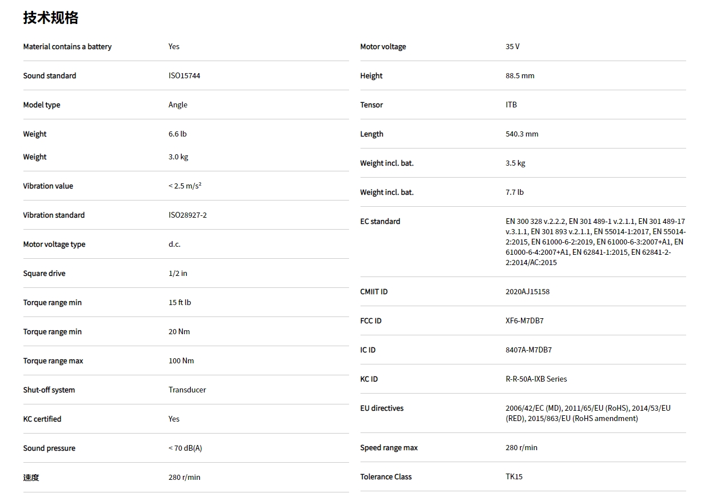Image resolution: width=701 pixels, height=493 pixels.
Task: Click the 技术规格 section heading
Action: [x=50, y=18]
